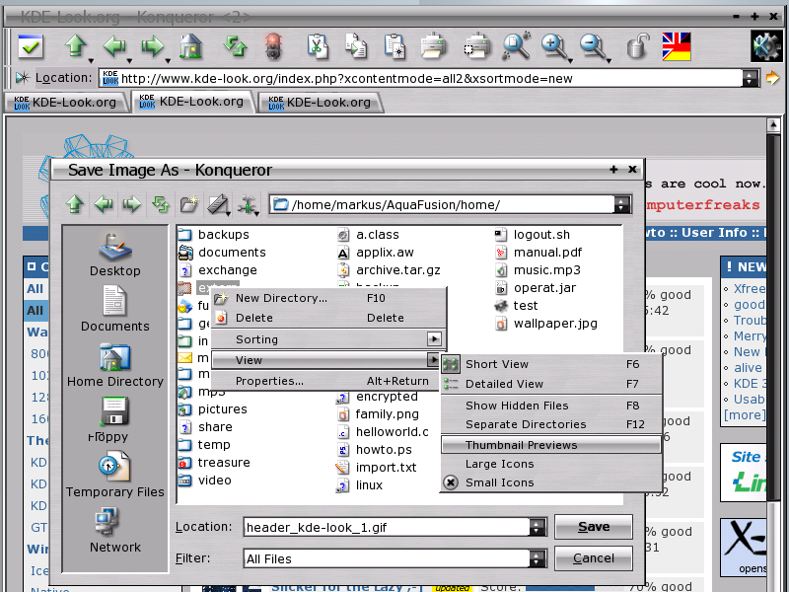789x592 pixels.
Task: Select Network in the places sidebar
Action: (x=114, y=531)
